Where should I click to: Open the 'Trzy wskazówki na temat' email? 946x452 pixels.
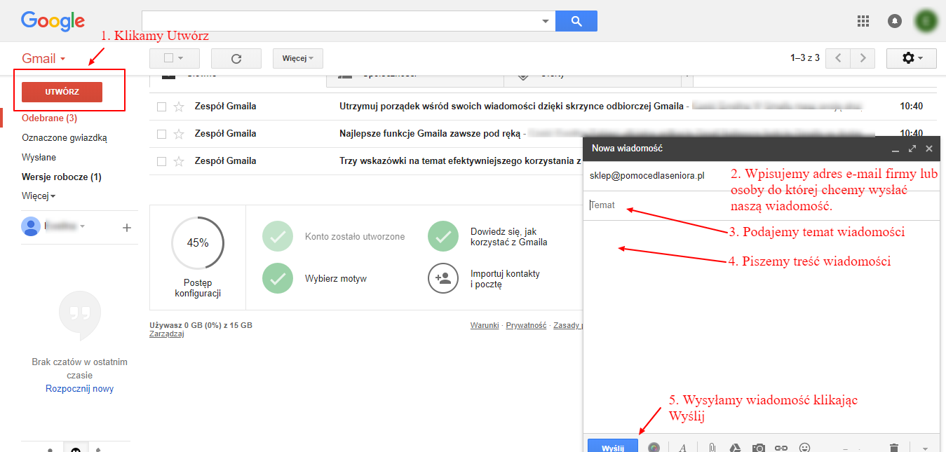pyautogui.click(x=460, y=161)
